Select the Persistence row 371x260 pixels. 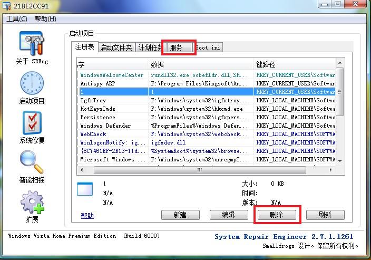point(207,117)
